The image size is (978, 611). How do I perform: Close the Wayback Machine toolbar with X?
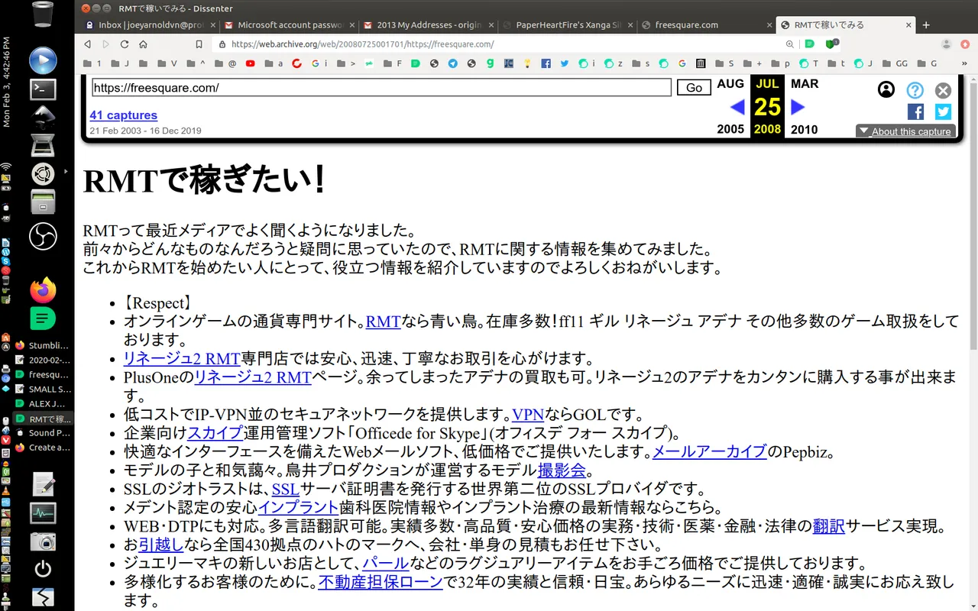point(944,90)
